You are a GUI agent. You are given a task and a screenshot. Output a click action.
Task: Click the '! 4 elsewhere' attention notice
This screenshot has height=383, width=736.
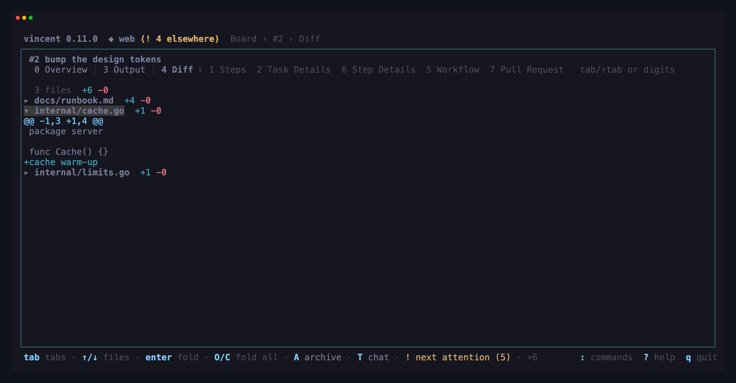click(180, 39)
